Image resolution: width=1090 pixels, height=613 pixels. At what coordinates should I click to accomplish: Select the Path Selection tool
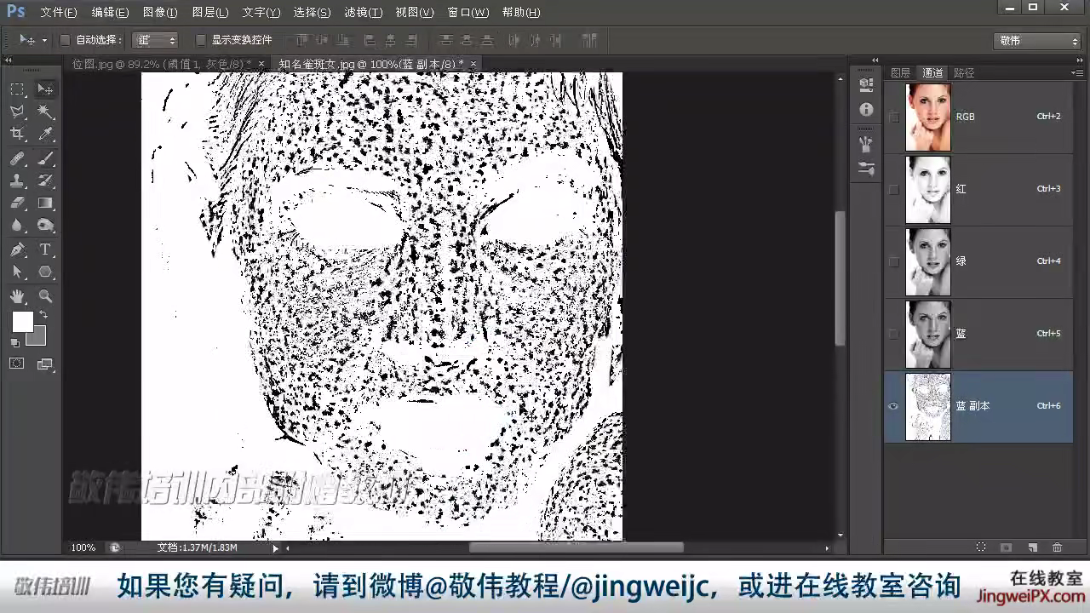17,272
